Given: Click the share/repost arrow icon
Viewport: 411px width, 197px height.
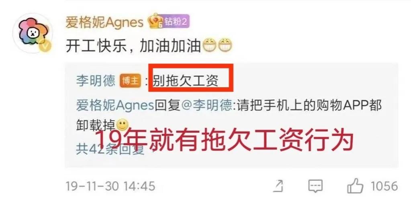Looking at the screenshot, I should tap(278, 186).
